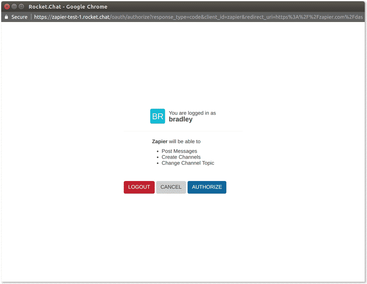Click the Rocket.Chat - Google Chrome title
The height and width of the screenshot is (284, 367).
(x=68, y=6)
